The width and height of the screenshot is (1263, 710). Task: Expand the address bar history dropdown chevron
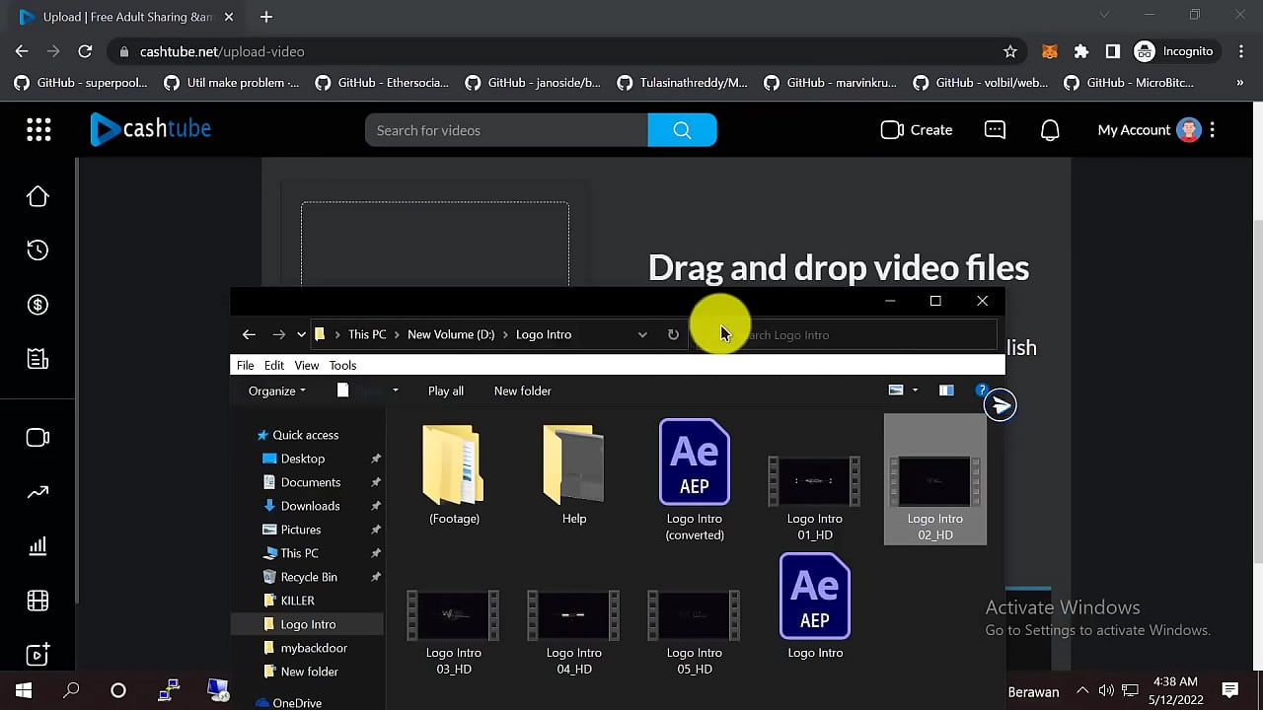click(642, 334)
